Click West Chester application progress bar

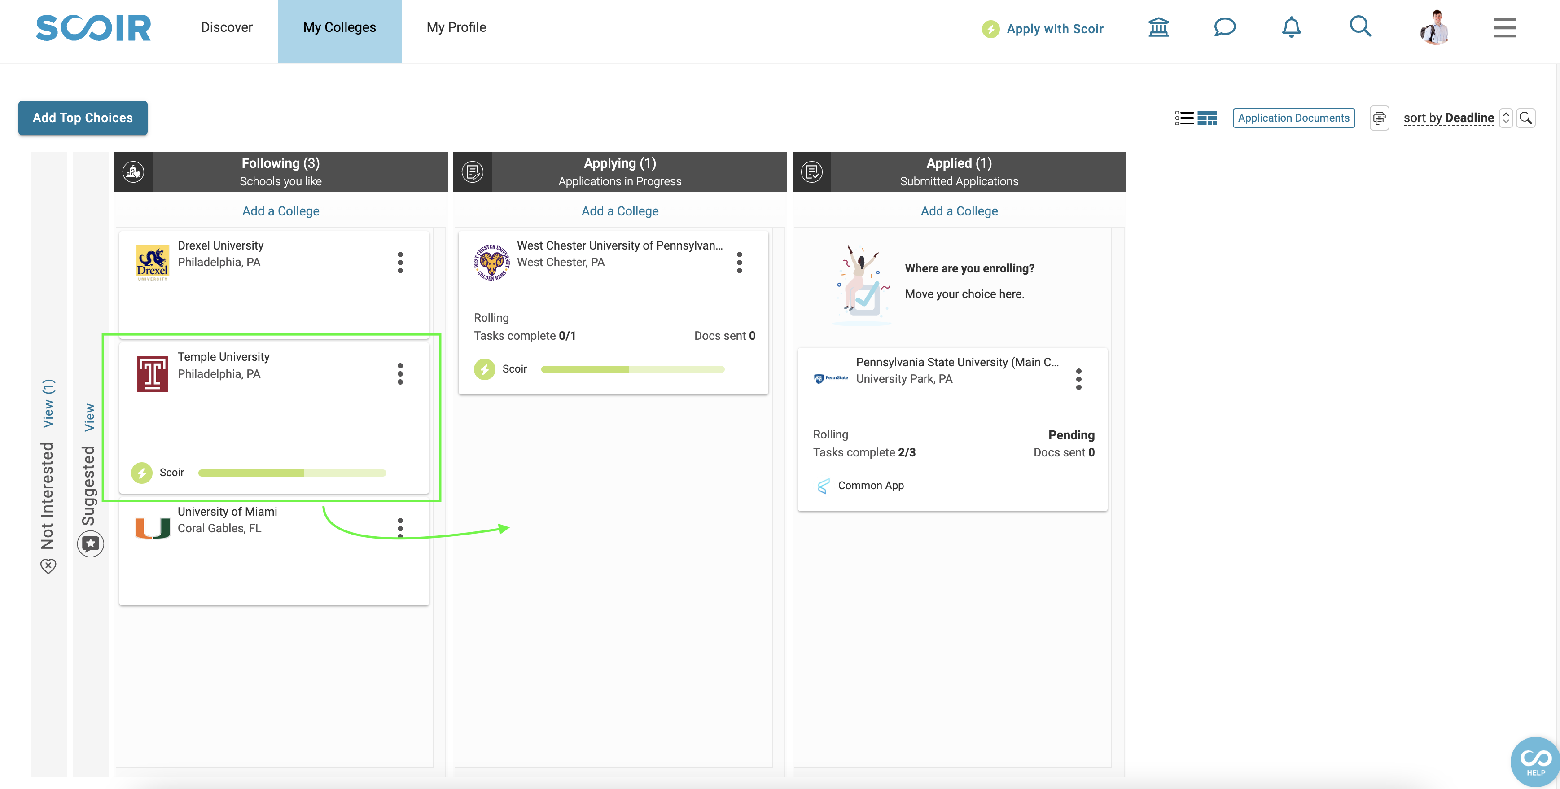[x=632, y=369]
